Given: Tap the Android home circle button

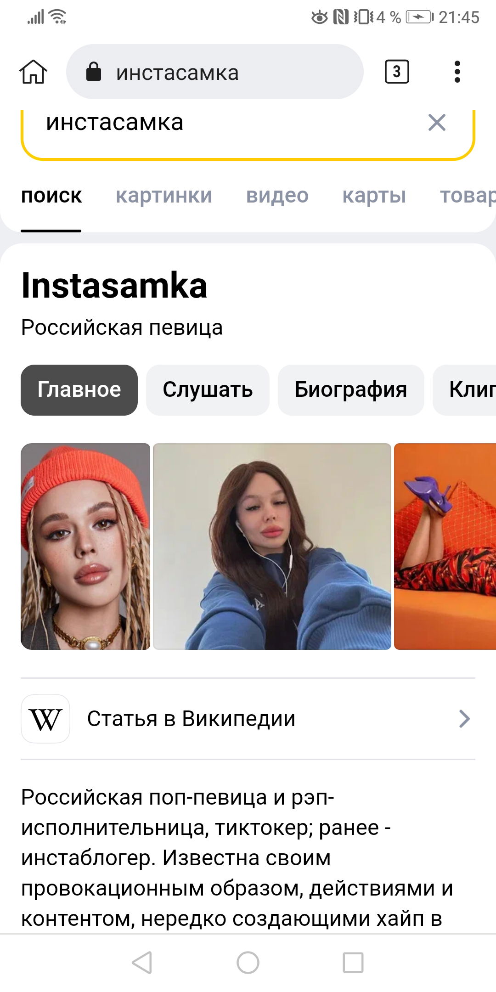Looking at the screenshot, I should pyautogui.click(x=248, y=963).
